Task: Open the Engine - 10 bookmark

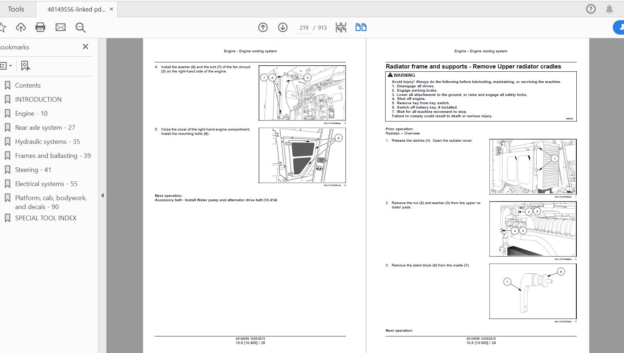Action: click(x=31, y=114)
